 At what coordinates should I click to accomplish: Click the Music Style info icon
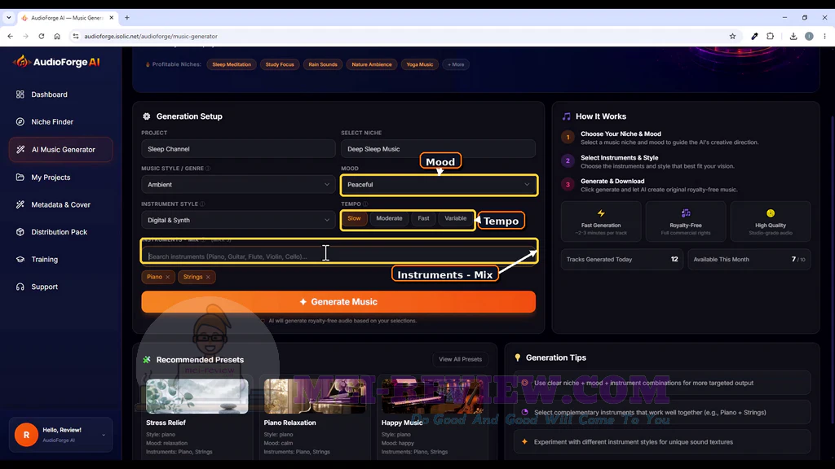coord(208,169)
